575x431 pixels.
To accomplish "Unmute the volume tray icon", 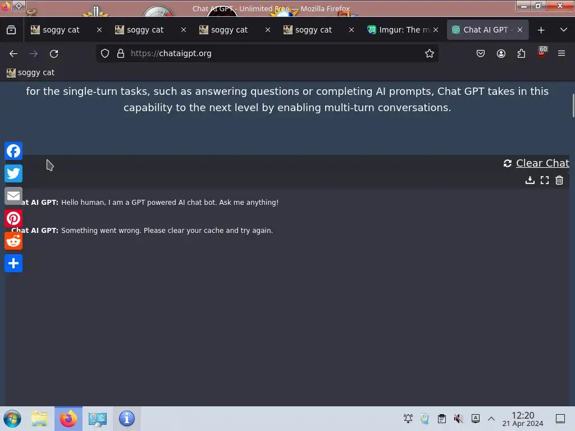I will 458,419.
